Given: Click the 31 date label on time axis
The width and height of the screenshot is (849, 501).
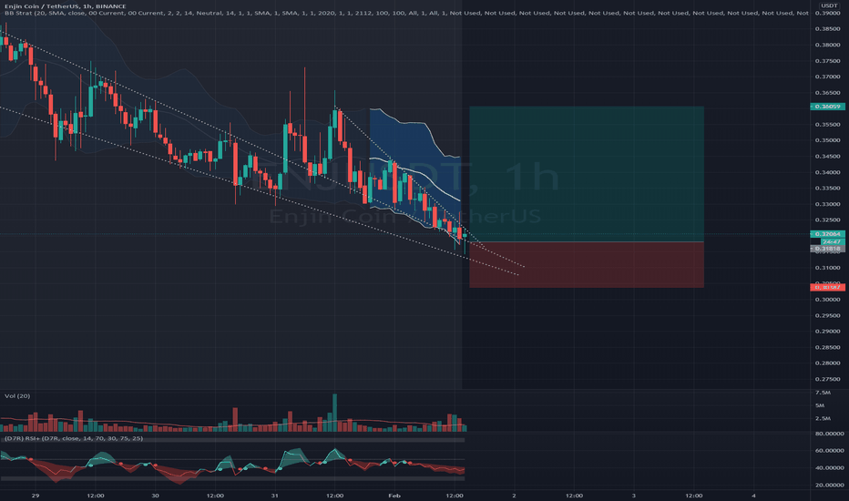Looking at the screenshot, I should [274, 496].
